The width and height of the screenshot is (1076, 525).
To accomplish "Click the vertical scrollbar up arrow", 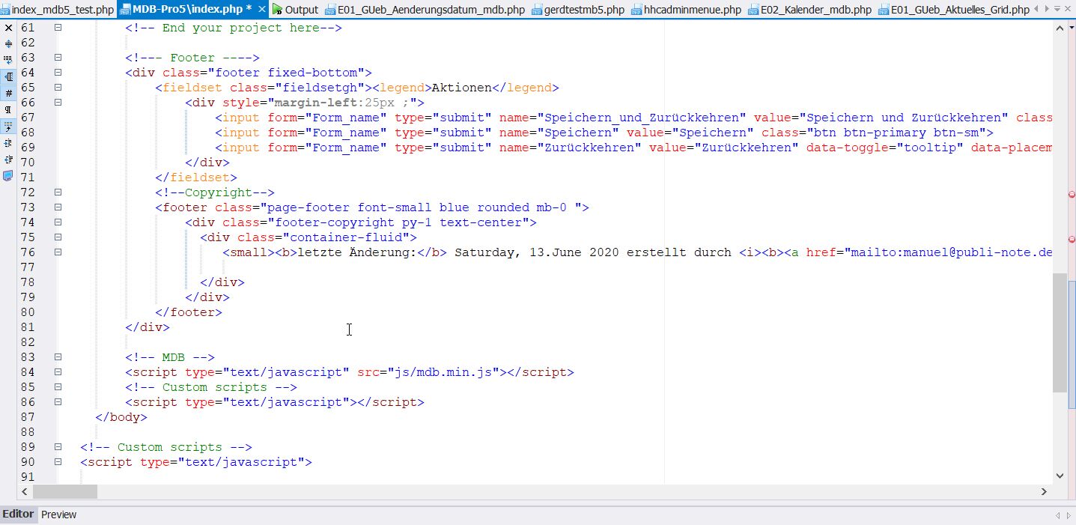I will (x=1060, y=28).
